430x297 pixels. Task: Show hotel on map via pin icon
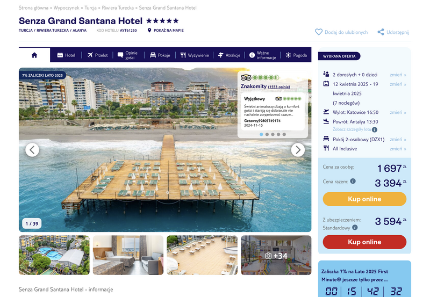pyautogui.click(x=149, y=30)
